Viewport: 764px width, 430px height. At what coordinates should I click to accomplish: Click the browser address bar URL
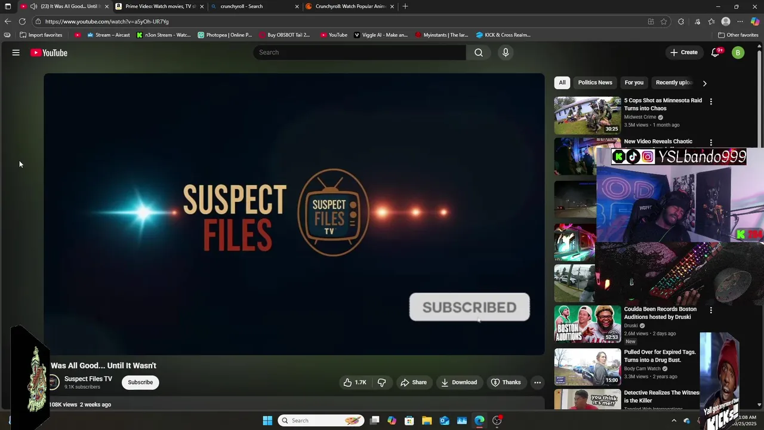107,21
